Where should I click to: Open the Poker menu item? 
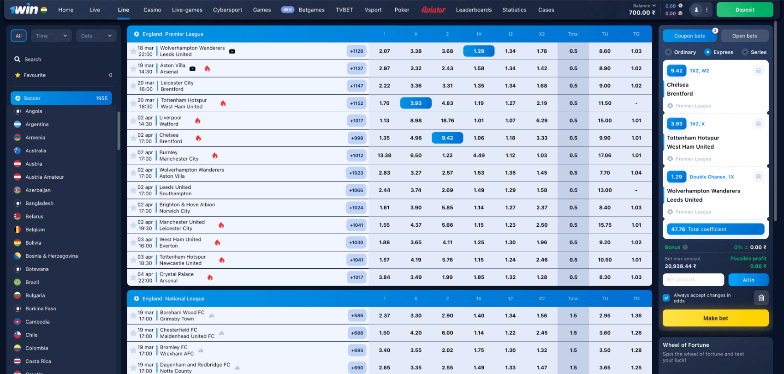402,10
